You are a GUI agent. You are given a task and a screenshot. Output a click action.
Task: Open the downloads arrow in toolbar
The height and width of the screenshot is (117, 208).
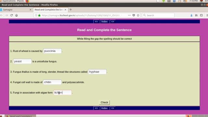tap(191, 15)
